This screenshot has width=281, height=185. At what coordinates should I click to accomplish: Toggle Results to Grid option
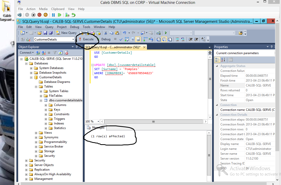(x=164, y=40)
